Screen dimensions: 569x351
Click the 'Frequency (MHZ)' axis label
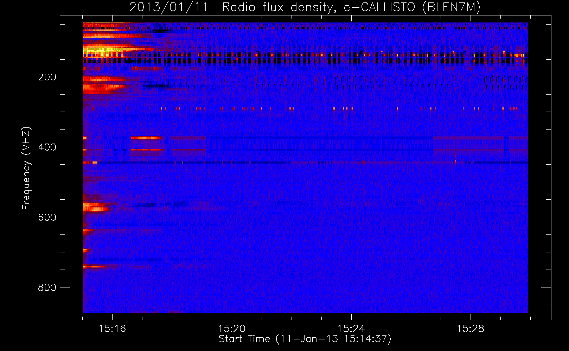26,168
